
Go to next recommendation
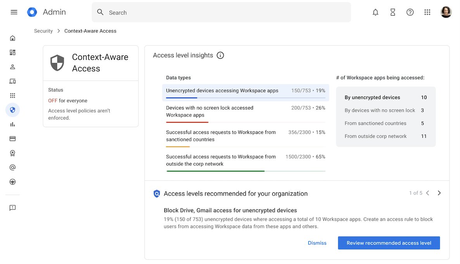(439, 193)
